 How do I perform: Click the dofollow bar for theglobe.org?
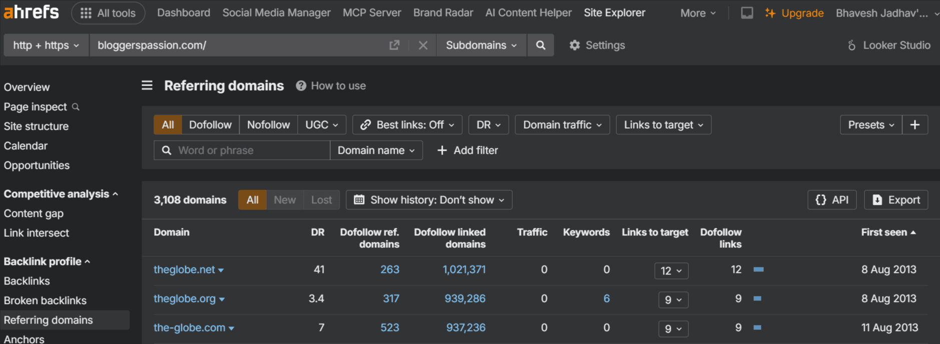click(x=757, y=298)
